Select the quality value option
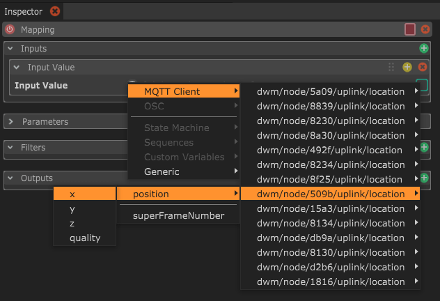 click(x=85, y=238)
